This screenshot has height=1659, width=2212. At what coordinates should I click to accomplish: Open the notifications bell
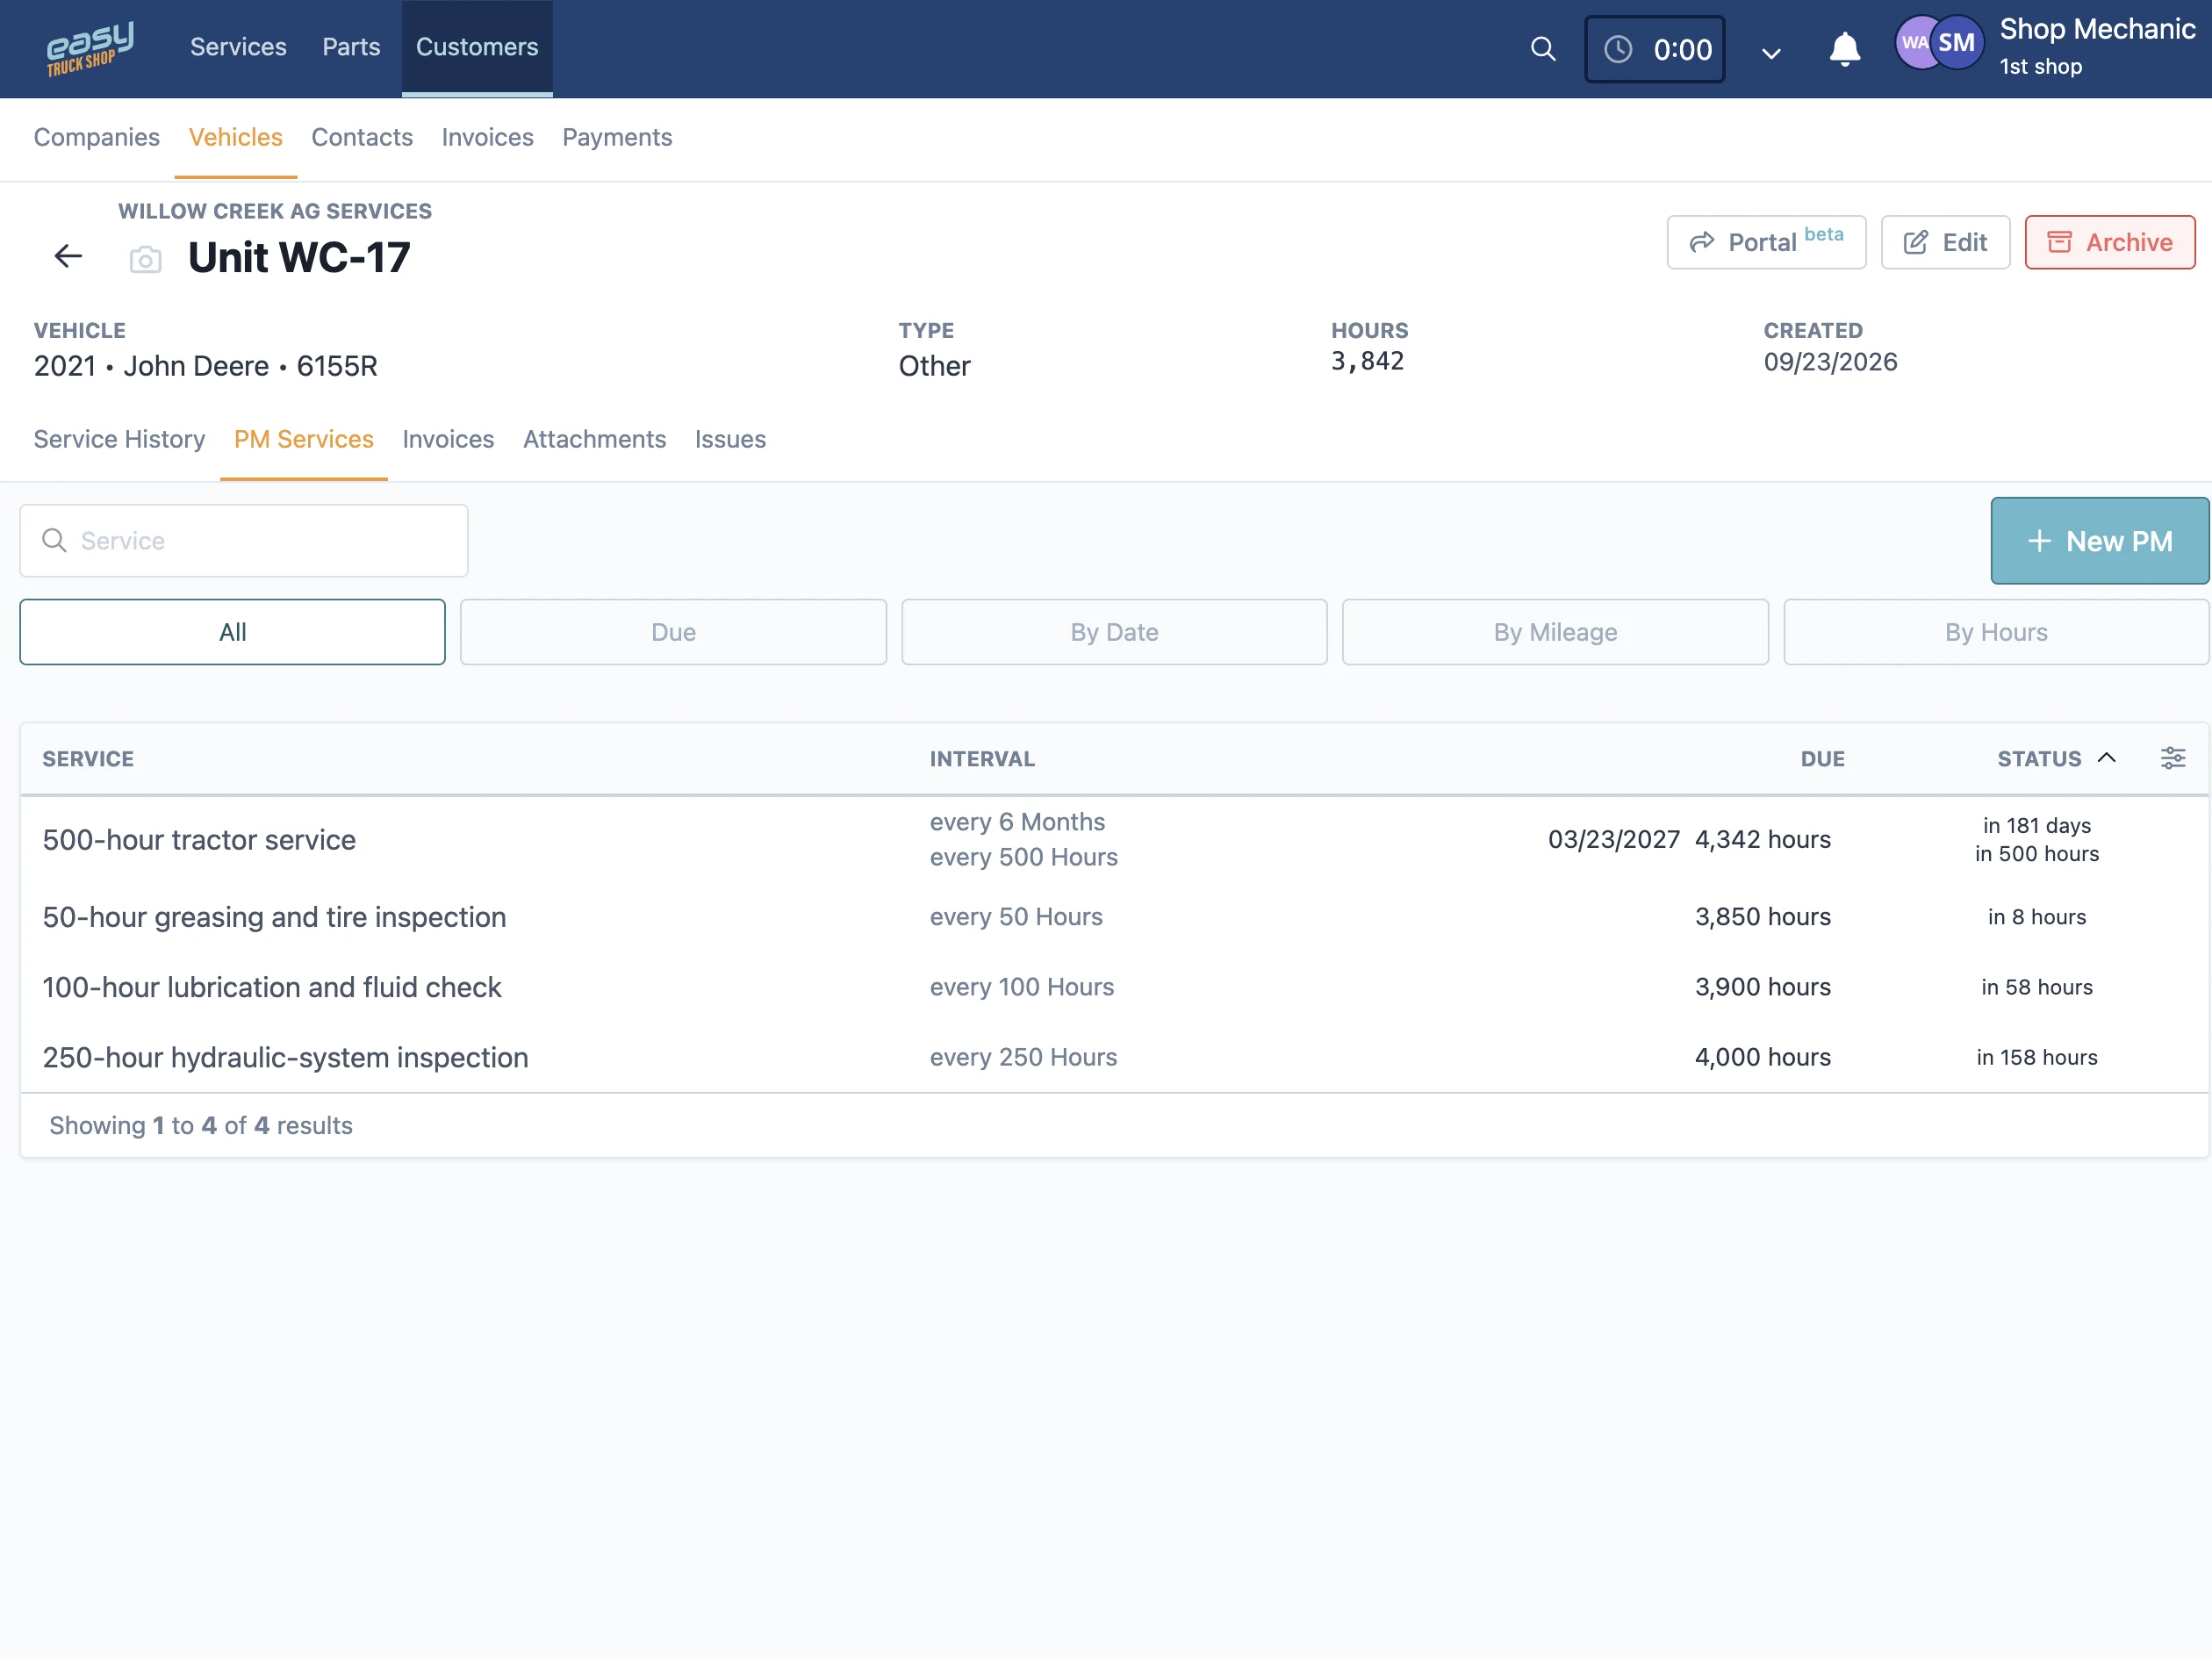[x=1845, y=49]
